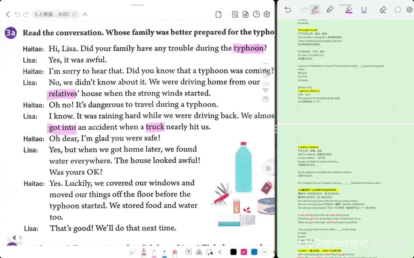The image size is (414, 258).
Task: Click the yellow heading 2.relative in notes
Action: click(308, 147)
